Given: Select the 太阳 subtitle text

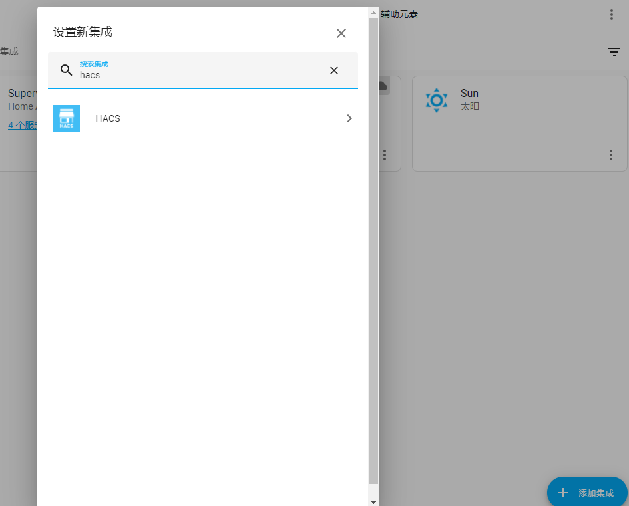Looking at the screenshot, I should point(470,106).
